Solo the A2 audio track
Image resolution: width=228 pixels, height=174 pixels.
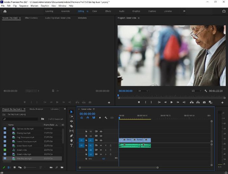coord(106,150)
